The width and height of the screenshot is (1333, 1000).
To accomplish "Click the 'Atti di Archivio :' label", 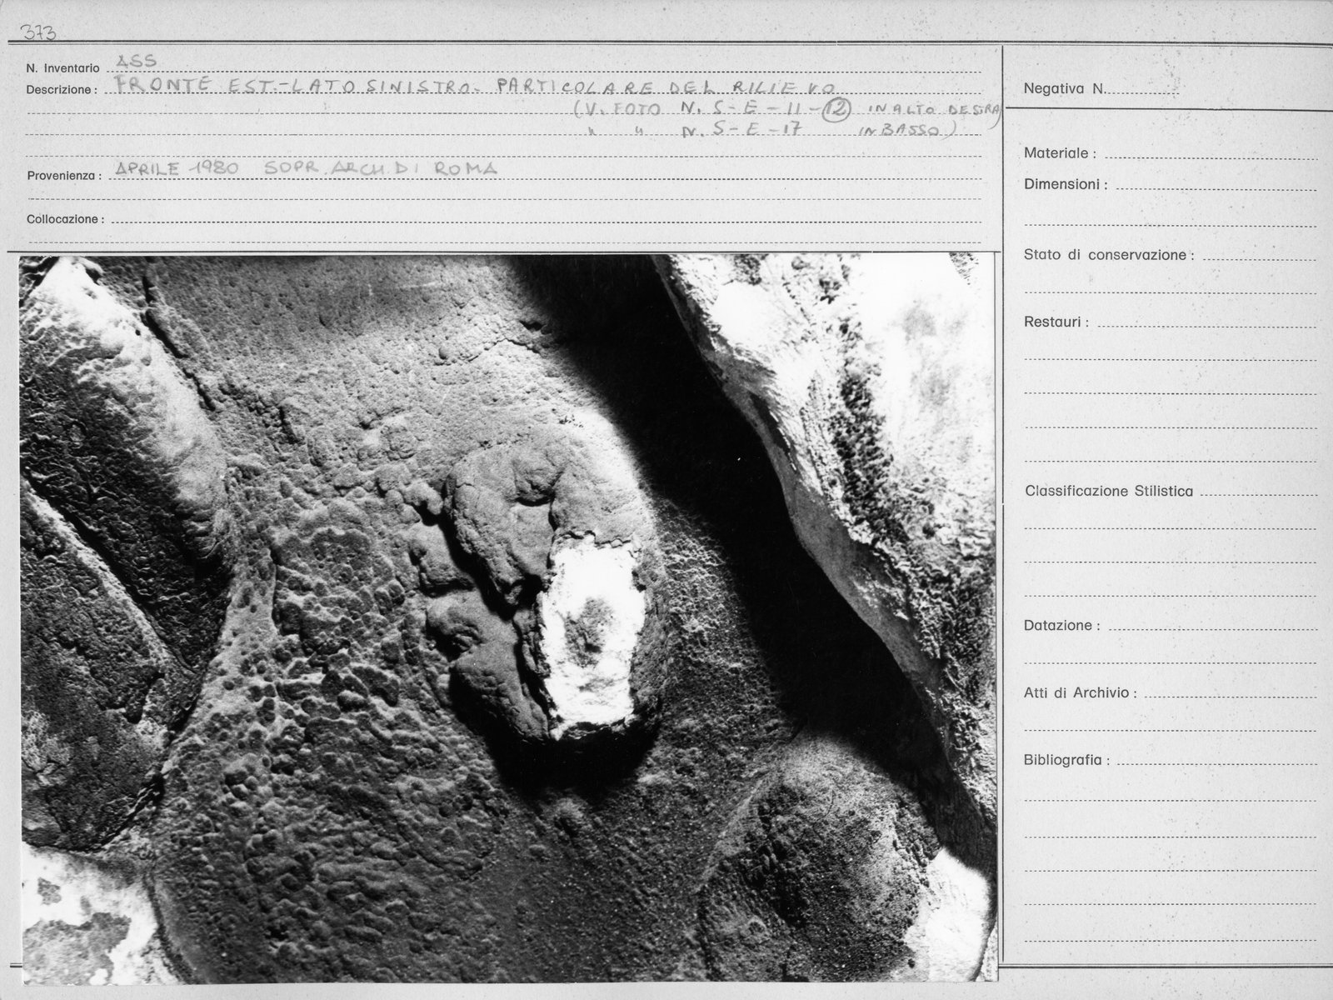I will pyautogui.click(x=1080, y=692).
